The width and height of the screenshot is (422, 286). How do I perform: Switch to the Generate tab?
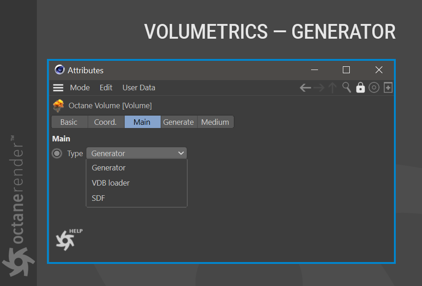coord(179,122)
